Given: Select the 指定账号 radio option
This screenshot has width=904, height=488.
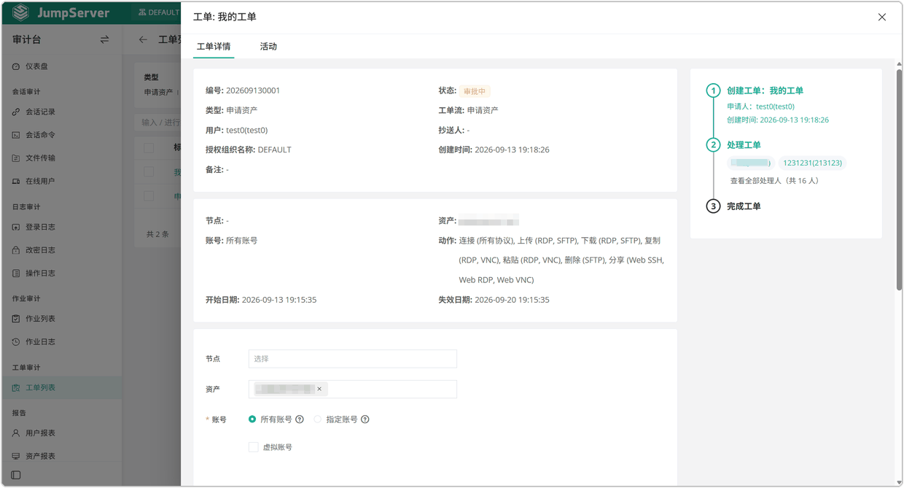Looking at the screenshot, I should 317,419.
